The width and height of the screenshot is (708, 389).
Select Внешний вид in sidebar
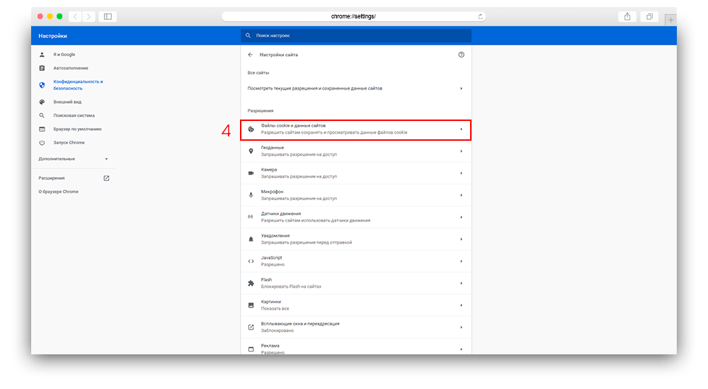[67, 102]
